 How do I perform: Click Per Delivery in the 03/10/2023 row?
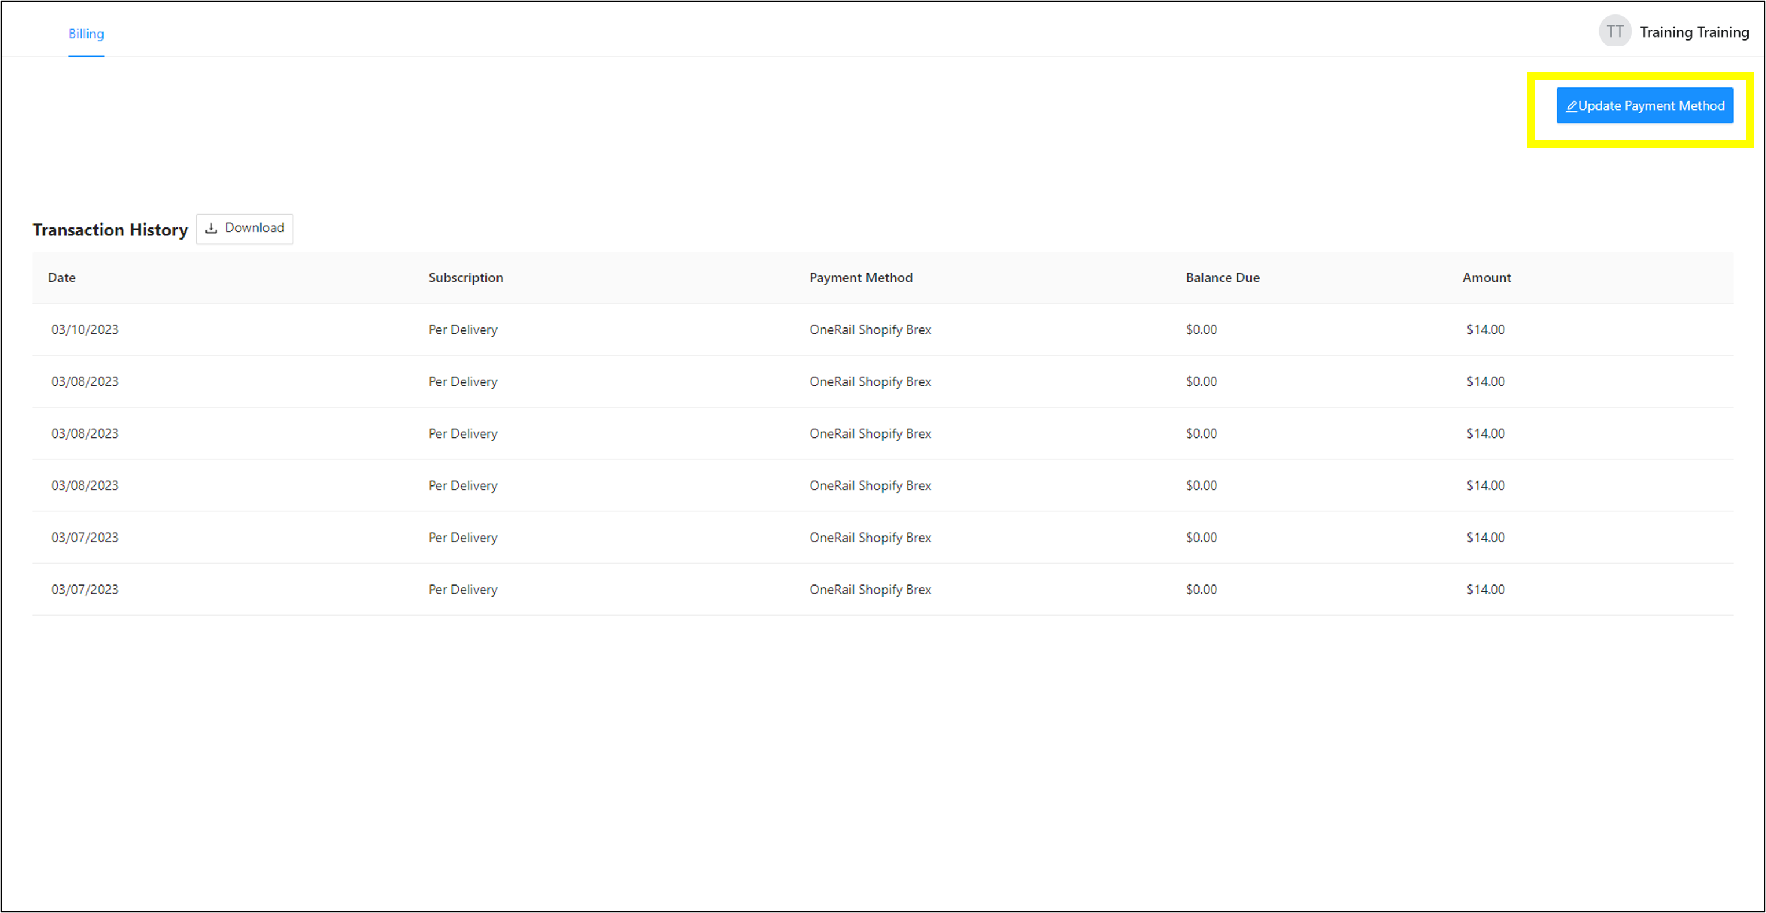[463, 330]
